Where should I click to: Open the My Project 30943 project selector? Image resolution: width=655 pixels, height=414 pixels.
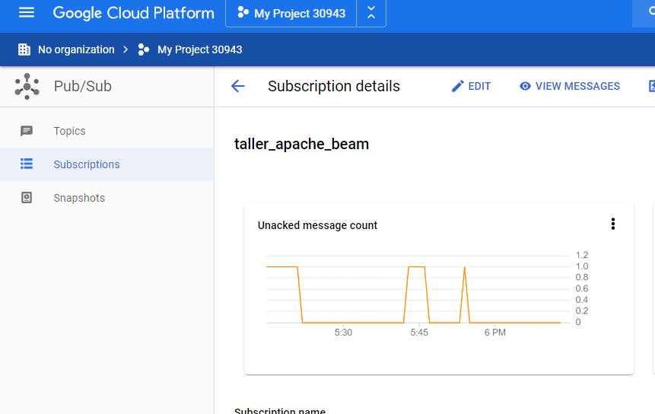[291, 14]
